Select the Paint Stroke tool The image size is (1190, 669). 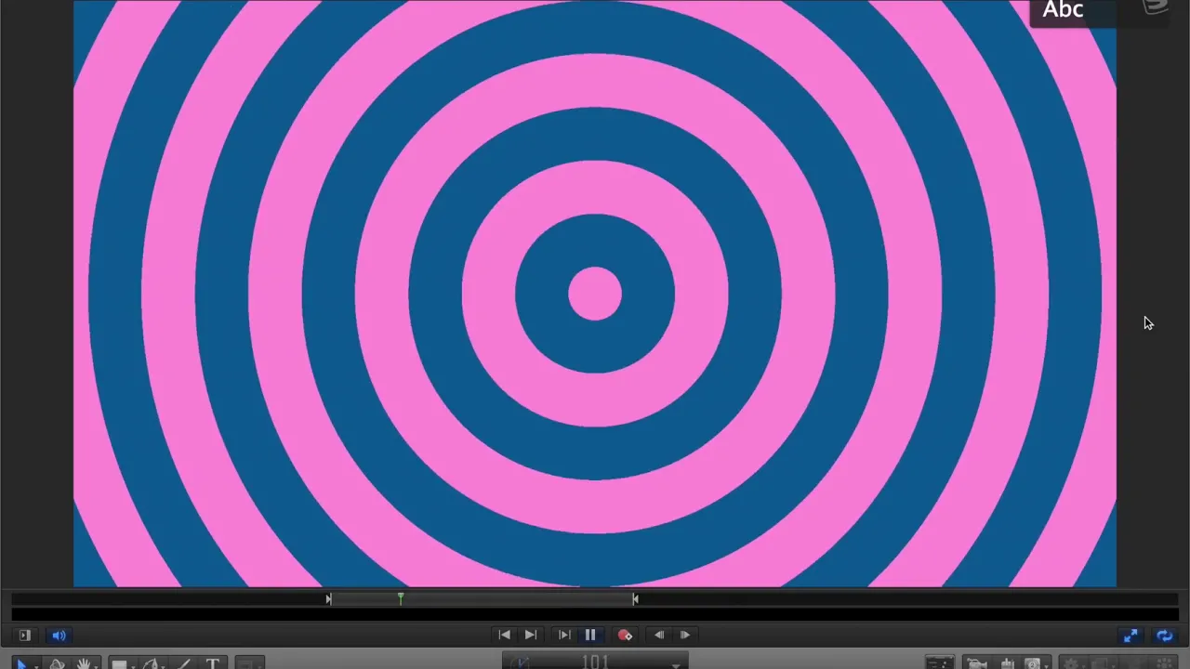tap(182, 663)
